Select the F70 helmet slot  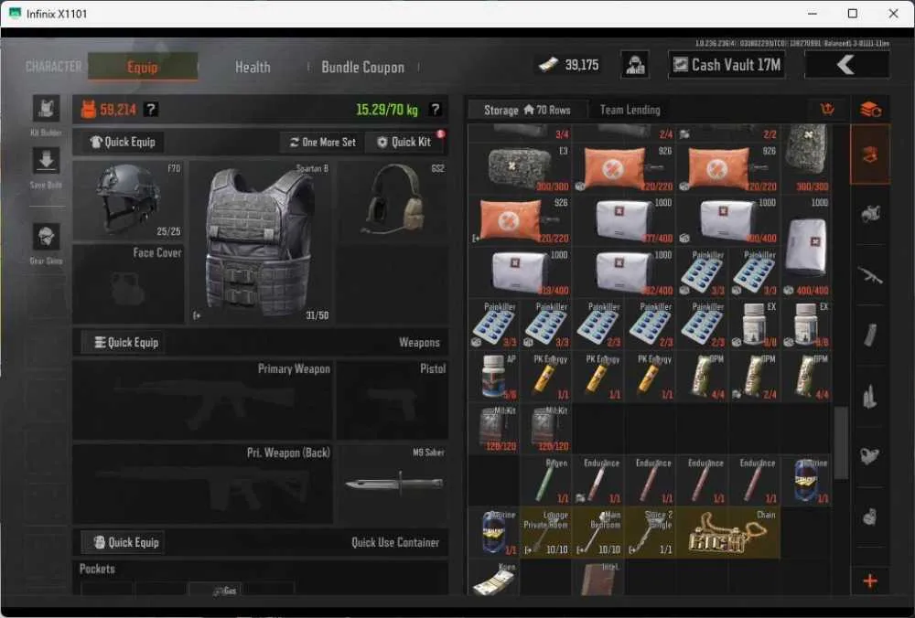click(x=128, y=200)
